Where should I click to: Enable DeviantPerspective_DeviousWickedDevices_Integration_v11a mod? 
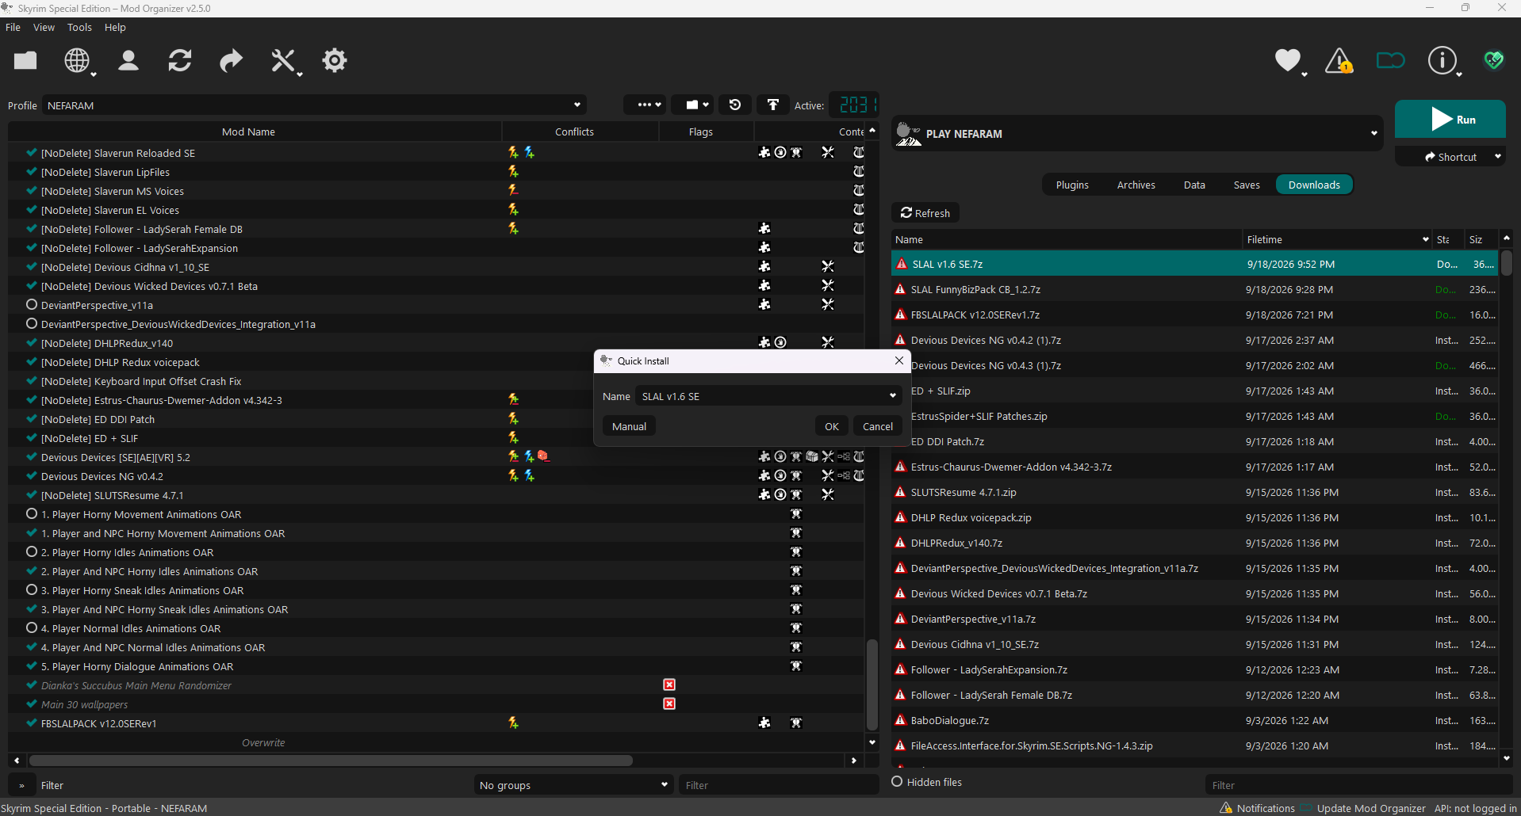[32, 323]
